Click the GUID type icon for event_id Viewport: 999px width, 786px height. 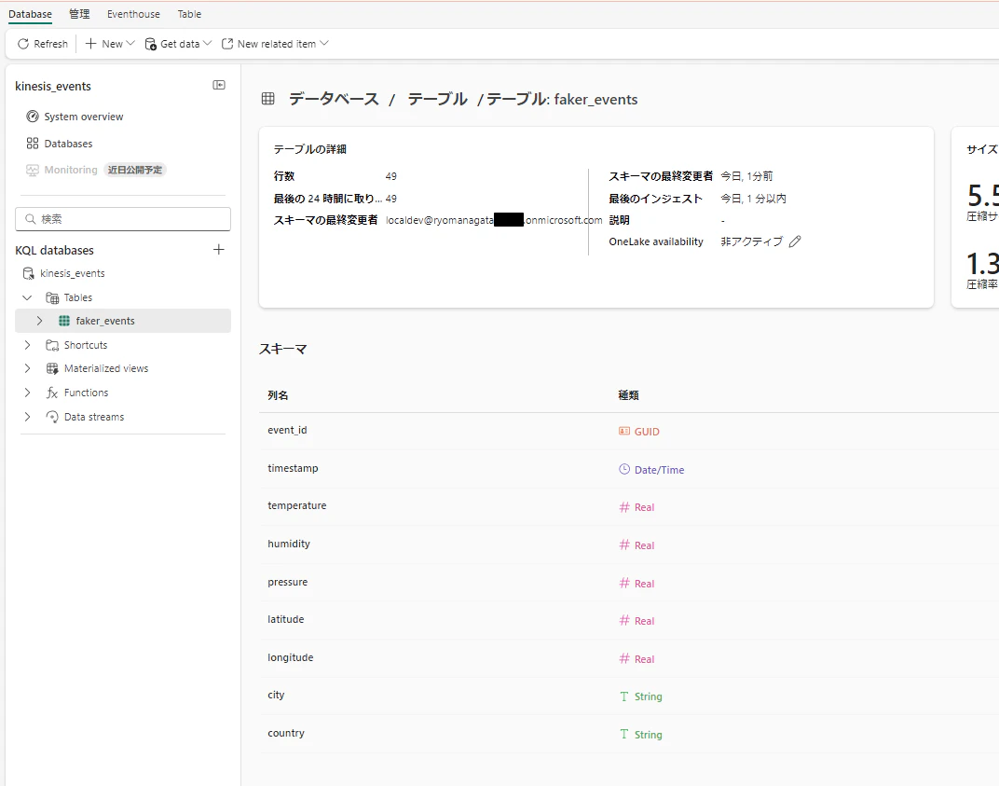point(624,432)
